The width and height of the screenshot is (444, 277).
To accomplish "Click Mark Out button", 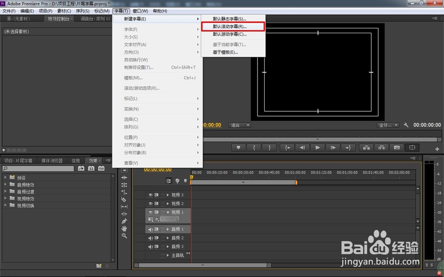I will click(x=270, y=148).
